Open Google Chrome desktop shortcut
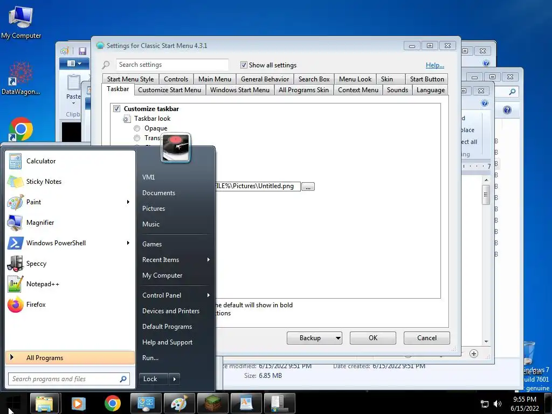552x414 pixels. 21,129
